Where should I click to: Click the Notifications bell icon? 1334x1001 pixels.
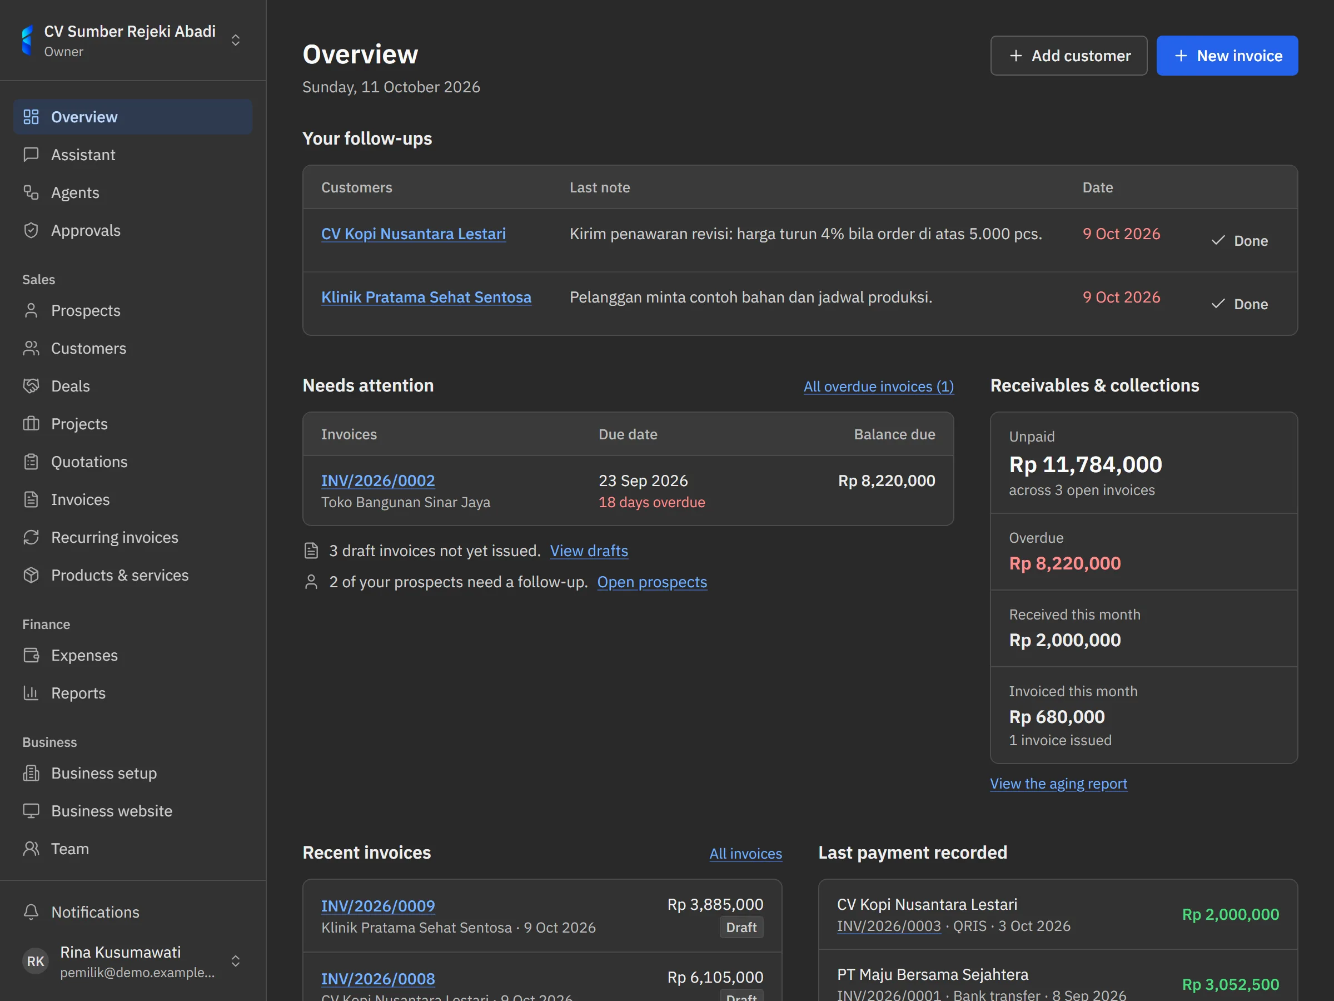31,913
